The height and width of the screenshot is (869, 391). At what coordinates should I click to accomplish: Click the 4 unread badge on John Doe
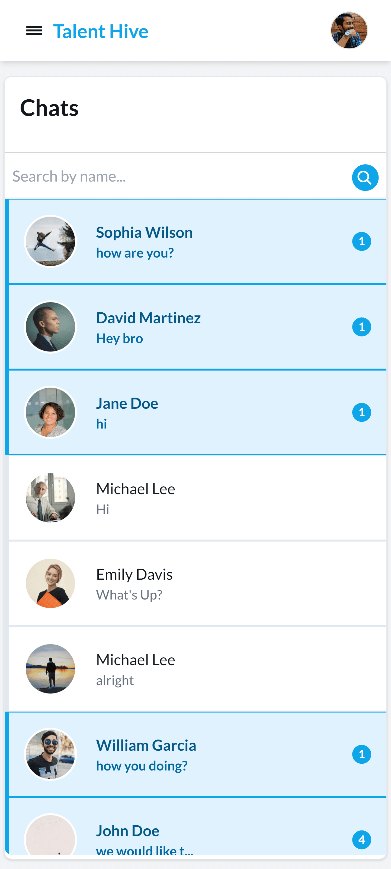[x=362, y=839]
